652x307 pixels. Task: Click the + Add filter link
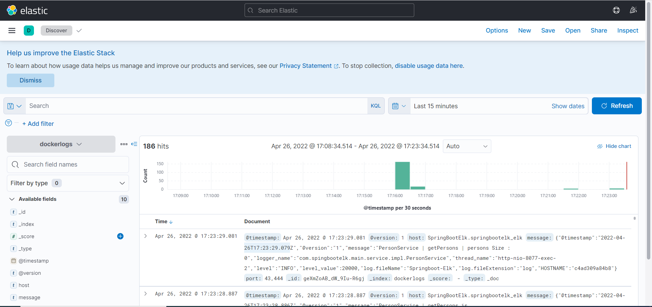click(38, 124)
